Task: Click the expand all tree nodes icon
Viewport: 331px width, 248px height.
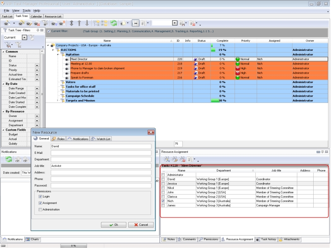Action: 96,23
